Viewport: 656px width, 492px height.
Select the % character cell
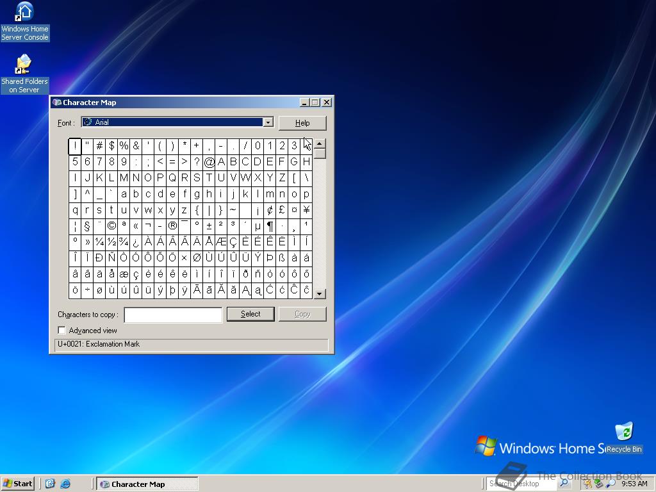click(x=124, y=147)
